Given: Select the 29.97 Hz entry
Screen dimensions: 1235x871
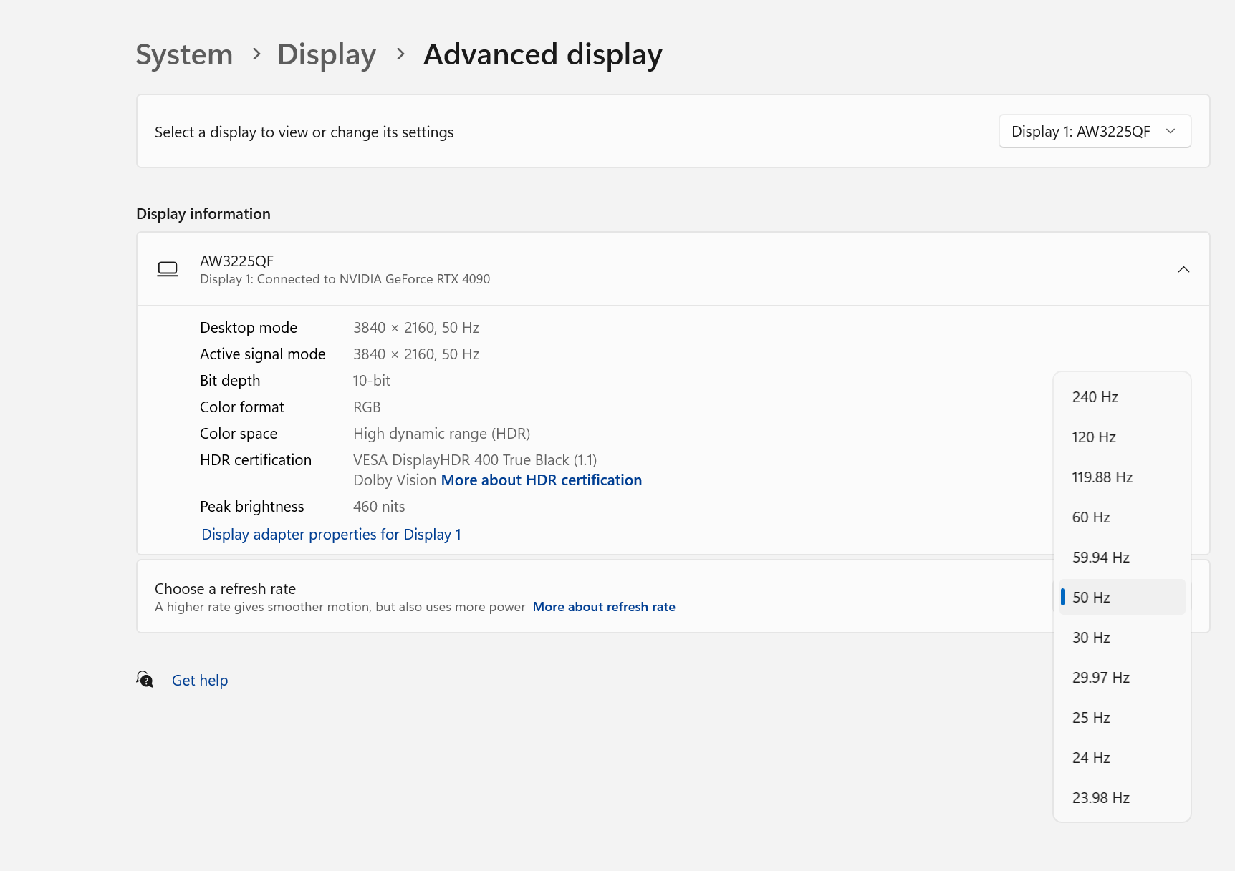Looking at the screenshot, I should tap(1100, 678).
